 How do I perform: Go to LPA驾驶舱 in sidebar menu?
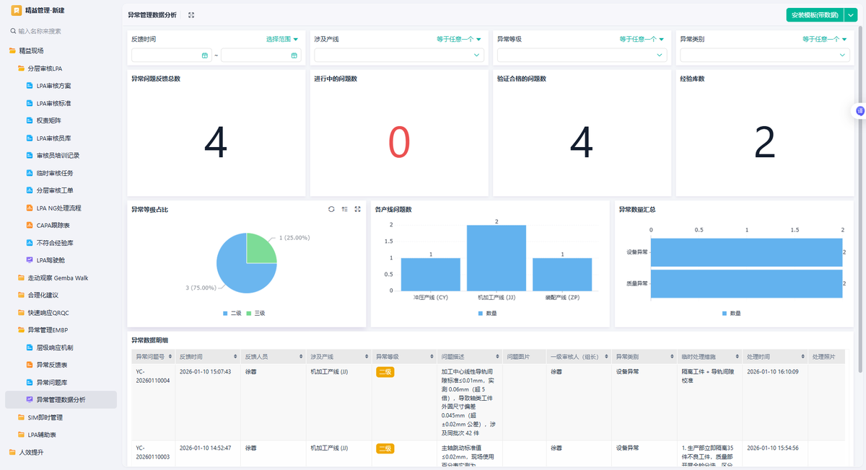51,260
